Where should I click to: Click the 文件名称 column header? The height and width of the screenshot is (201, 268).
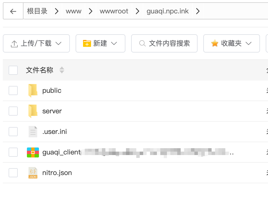(x=40, y=70)
